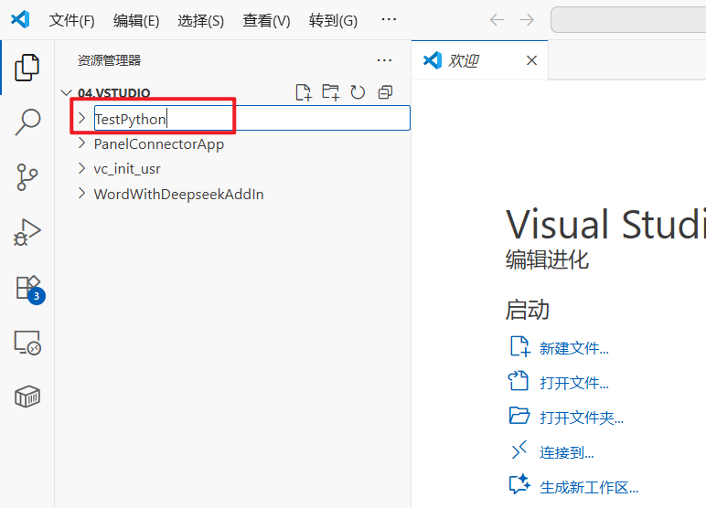Click inside the TestPython rename input field
Screen dimensions: 706x508
point(252,119)
